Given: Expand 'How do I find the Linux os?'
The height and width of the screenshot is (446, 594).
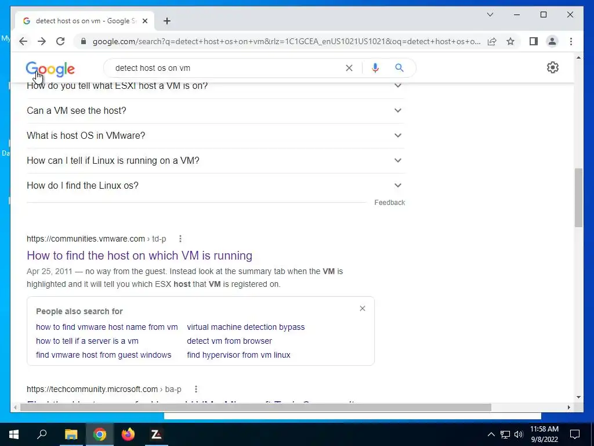Looking at the screenshot, I should 215,186.
